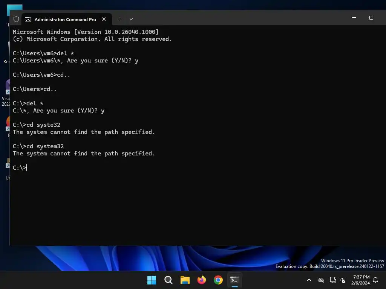
Task: Click the OneDrive cloud tray icon
Action: [321, 280]
